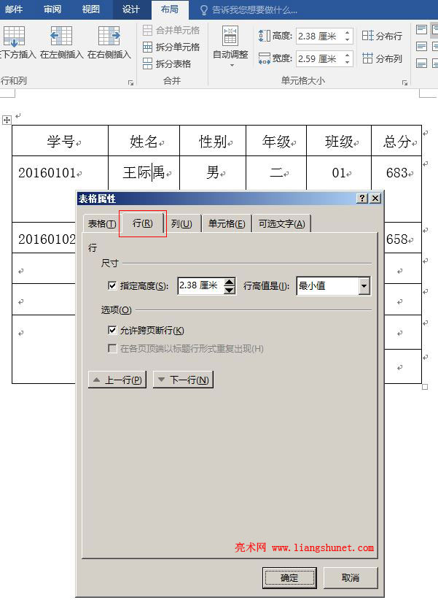Open Cell Size (单元格大小) dialog launcher
The image size is (438, 600).
pos(404,82)
